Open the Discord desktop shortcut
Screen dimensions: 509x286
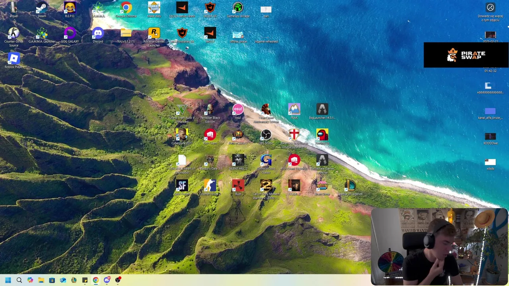pyautogui.click(x=98, y=35)
